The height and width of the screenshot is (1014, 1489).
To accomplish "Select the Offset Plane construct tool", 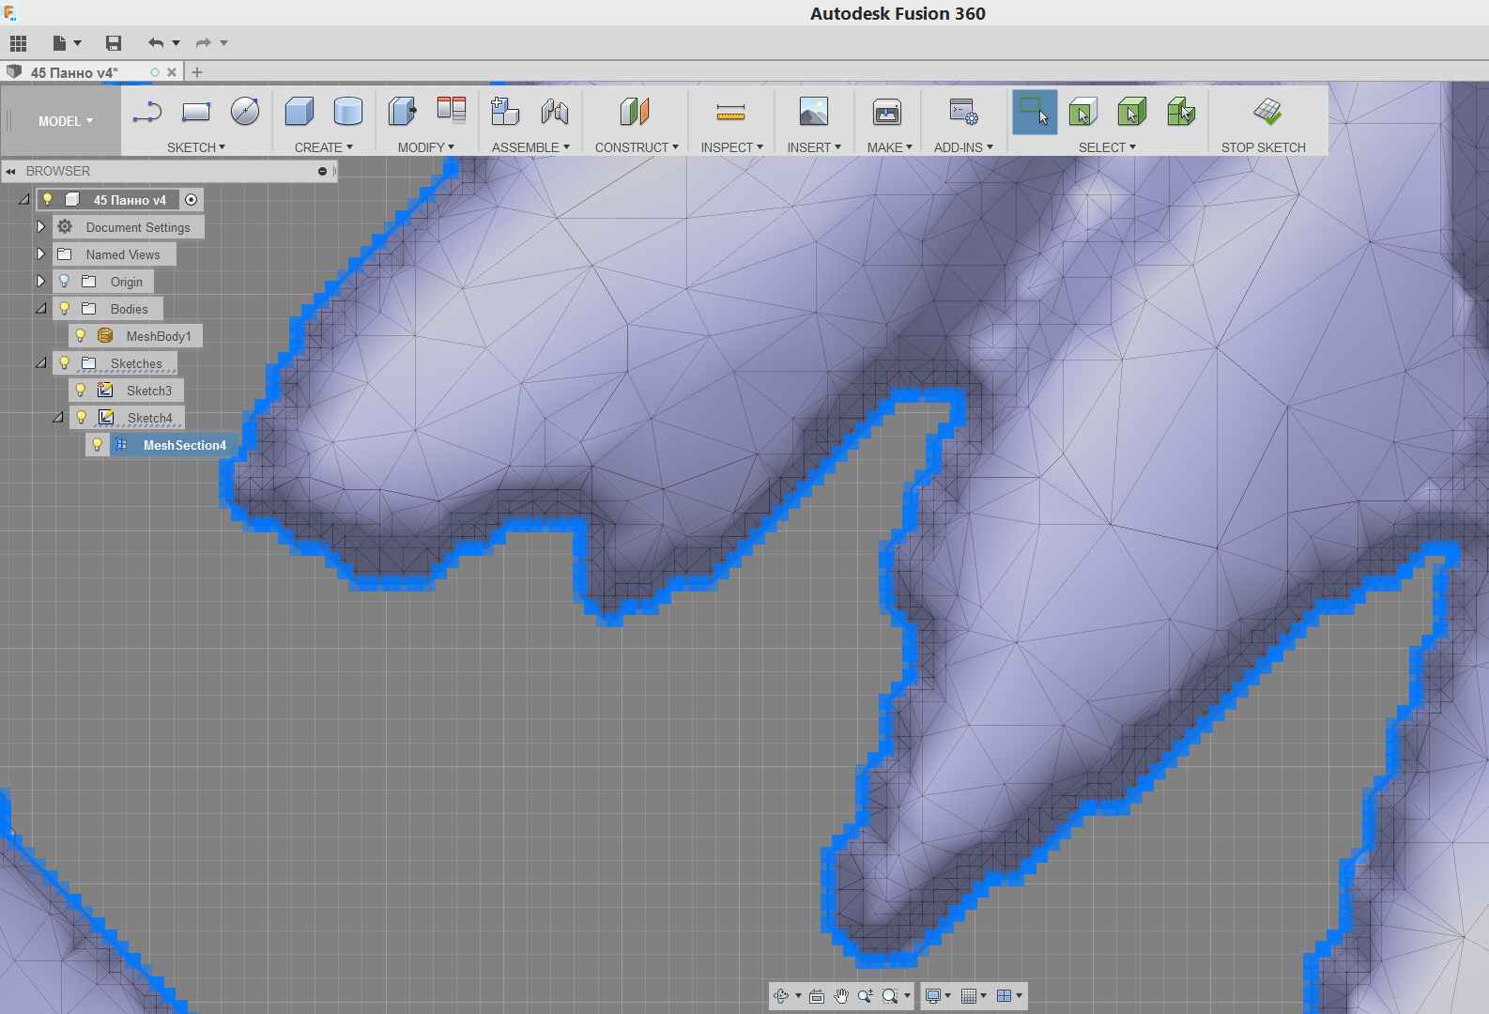I will 635,112.
